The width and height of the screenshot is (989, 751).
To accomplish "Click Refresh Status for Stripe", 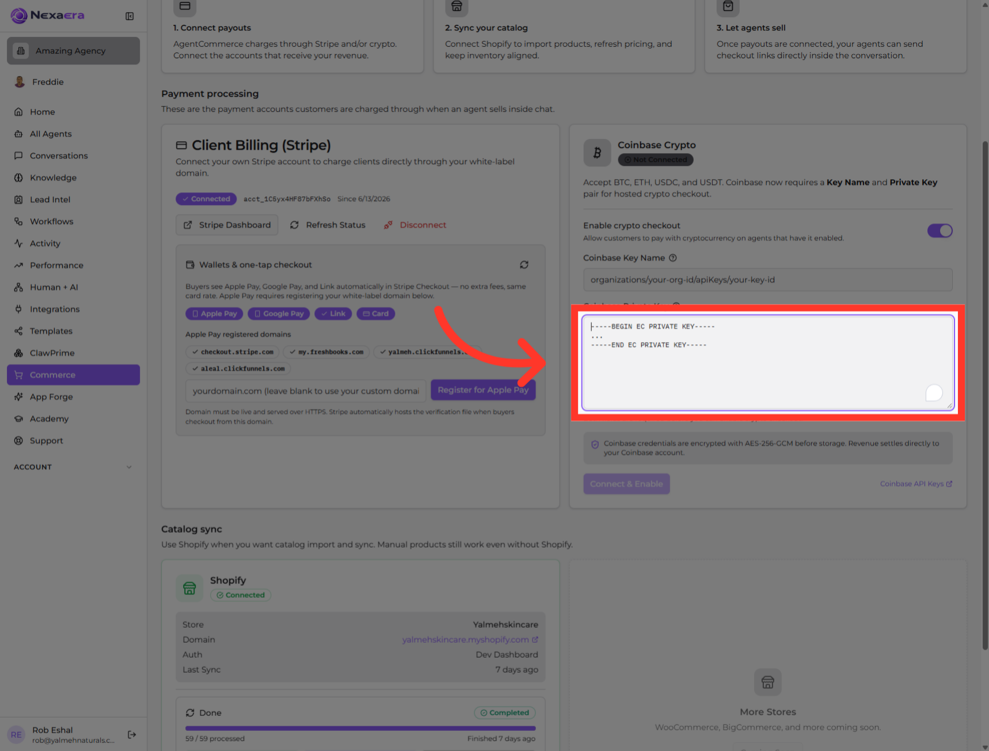I will click(328, 225).
